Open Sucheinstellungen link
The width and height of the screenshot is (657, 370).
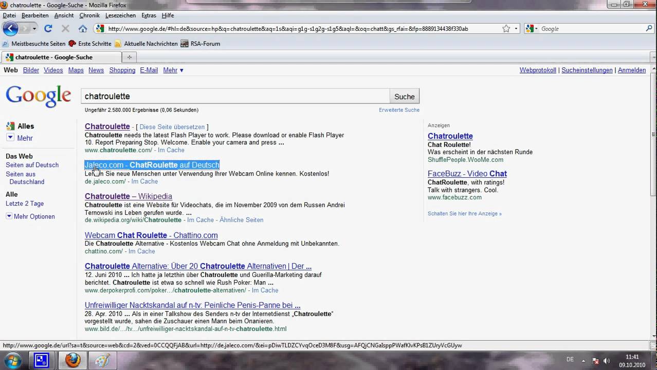tap(587, 70)
